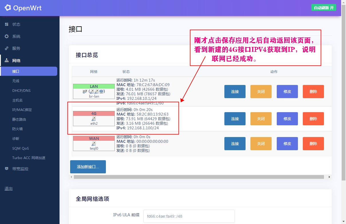Click the 动作 column header

pyautogui.click(x=274, y=72)
